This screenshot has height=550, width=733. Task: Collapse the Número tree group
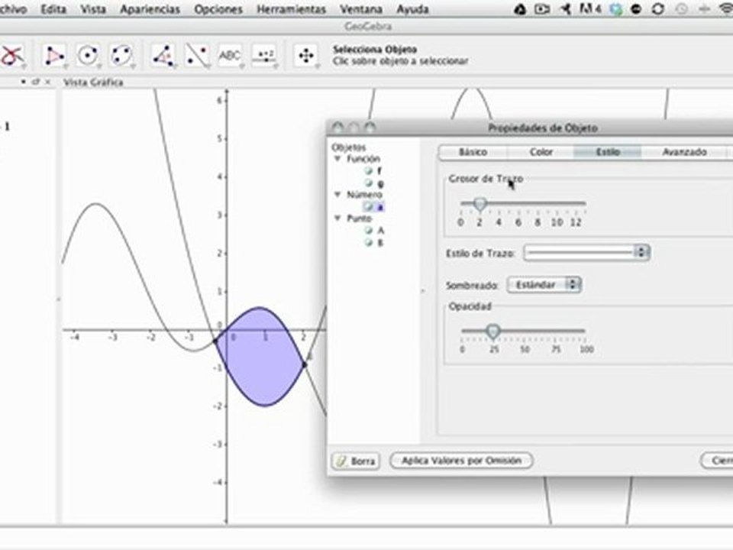(x=337, y=194)
